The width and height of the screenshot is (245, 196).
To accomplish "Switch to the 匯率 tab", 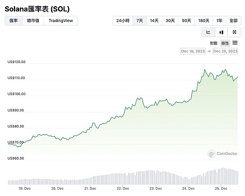I will click(13, 20).
